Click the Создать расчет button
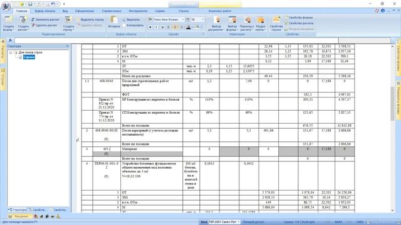 click(23, 24)
